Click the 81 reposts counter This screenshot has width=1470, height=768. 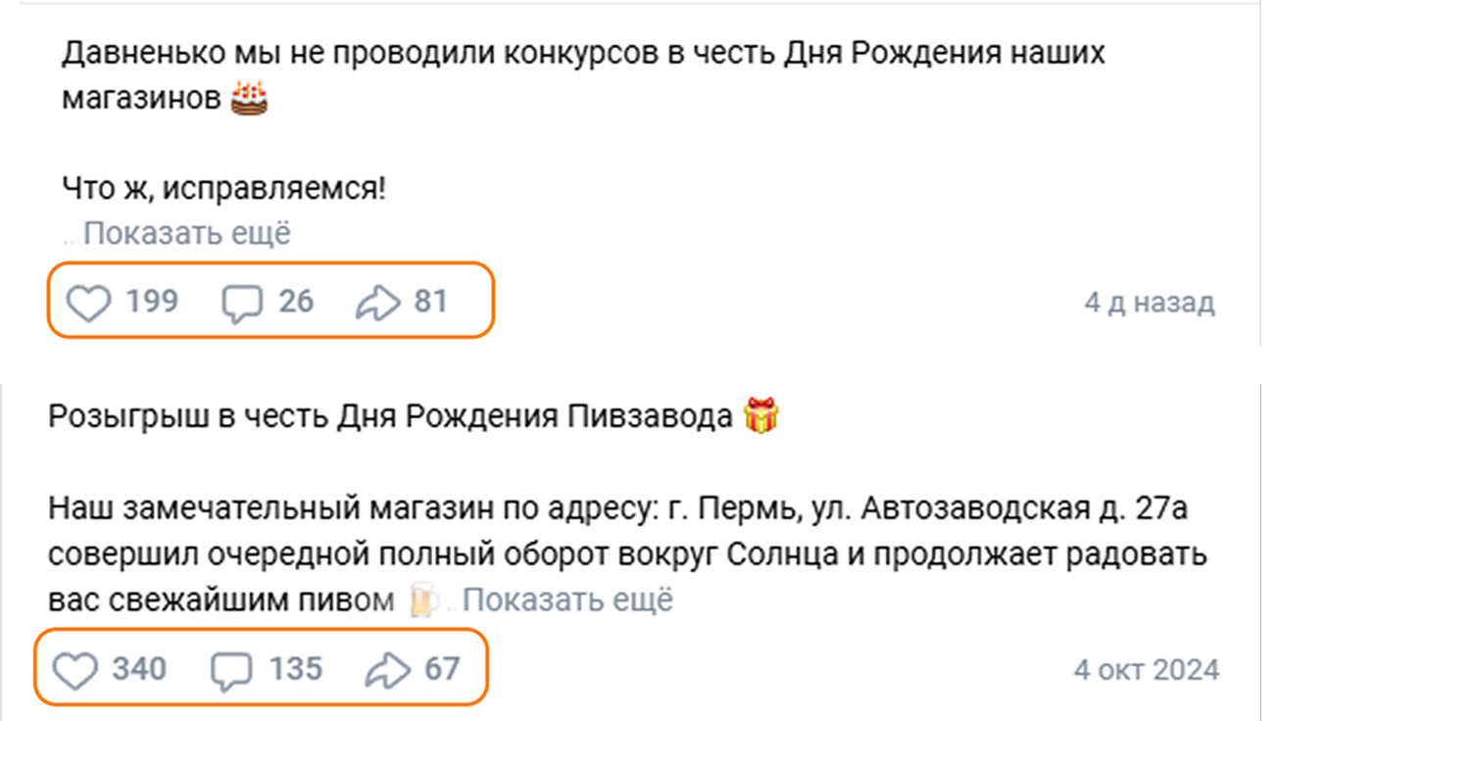pos(430,301)
